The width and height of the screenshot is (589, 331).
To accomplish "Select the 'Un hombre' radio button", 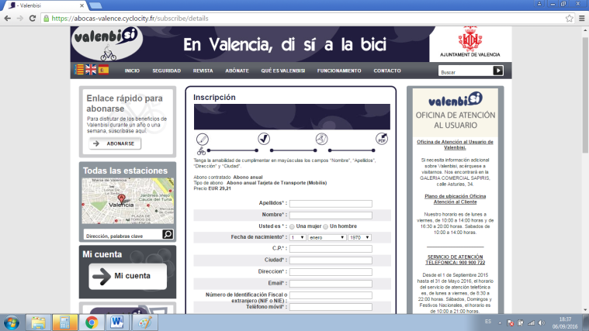I will coord(326,226).
